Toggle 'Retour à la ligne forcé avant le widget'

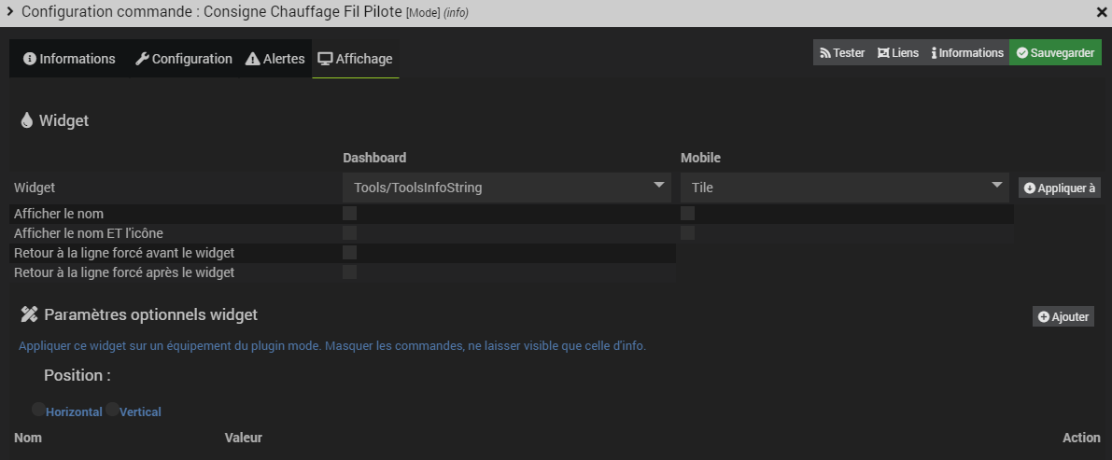(349, 253)
